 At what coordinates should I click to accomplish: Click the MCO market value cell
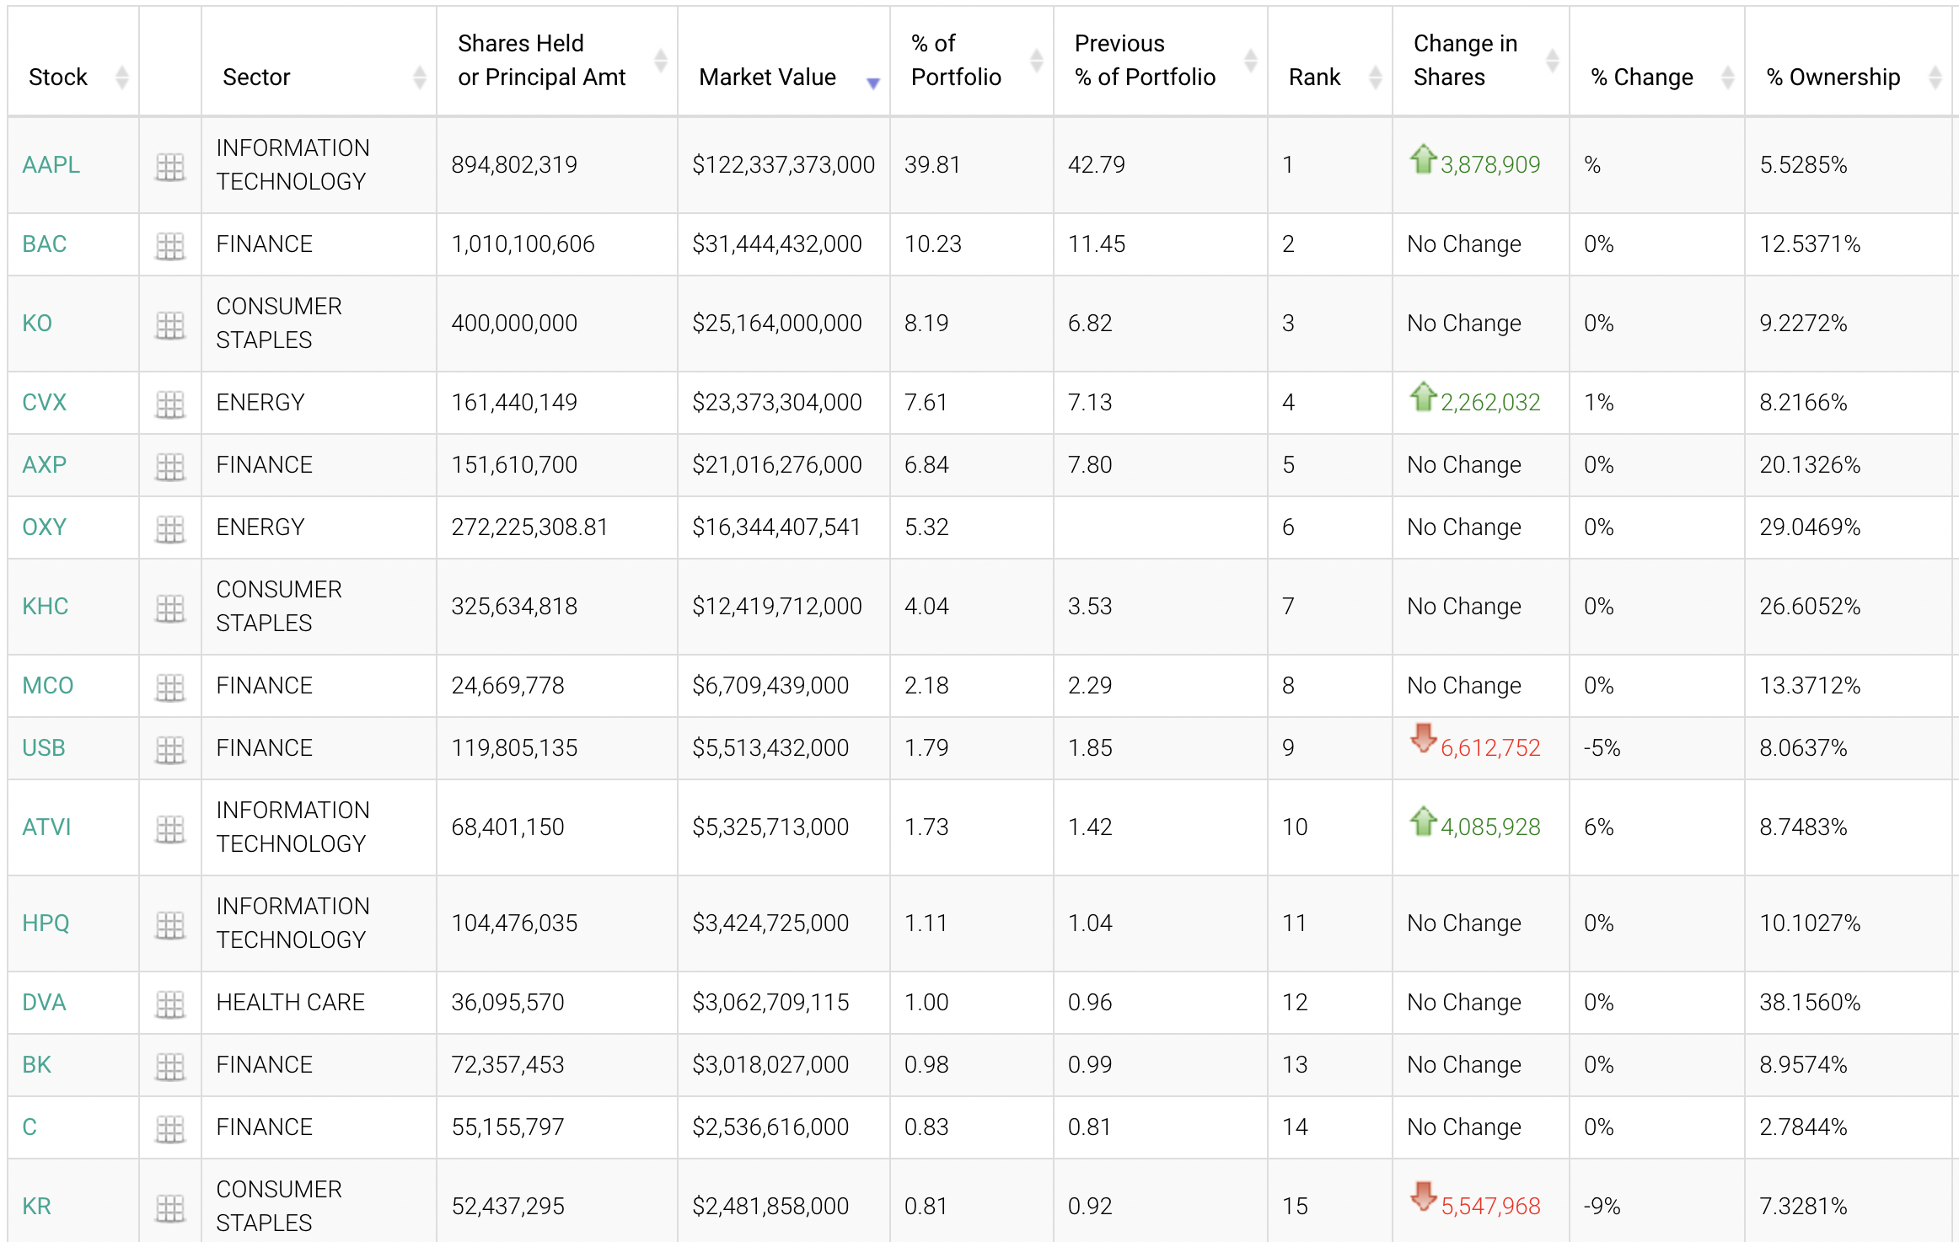[x=770, y=685]
